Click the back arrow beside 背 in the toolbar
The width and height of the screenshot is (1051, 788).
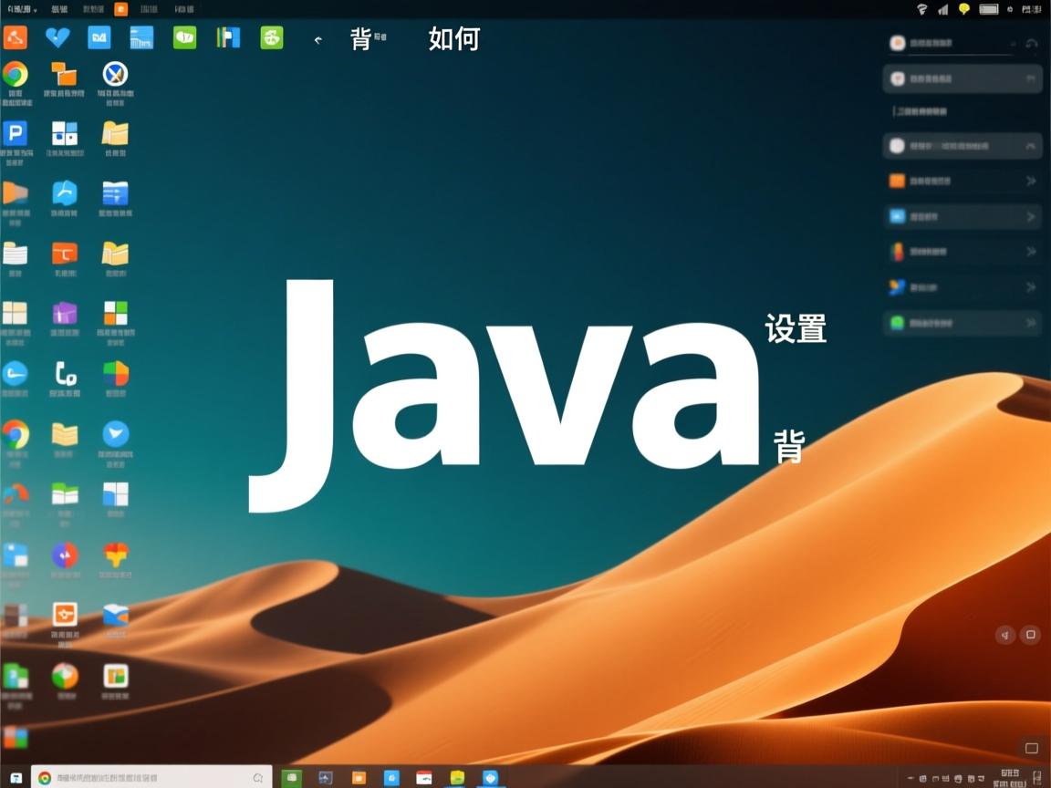click(x=317, y=40)
